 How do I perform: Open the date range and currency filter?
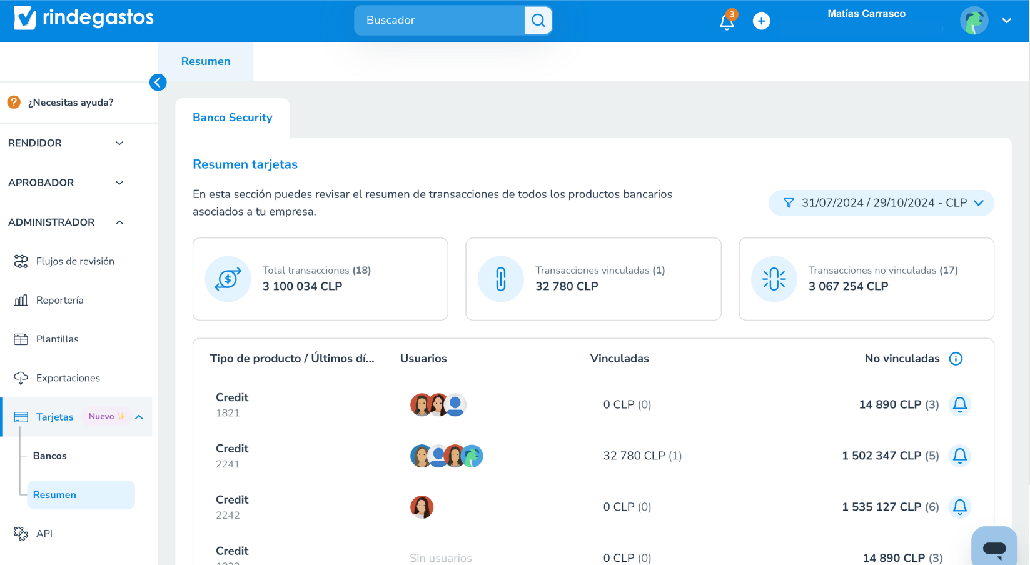point(881,202)
